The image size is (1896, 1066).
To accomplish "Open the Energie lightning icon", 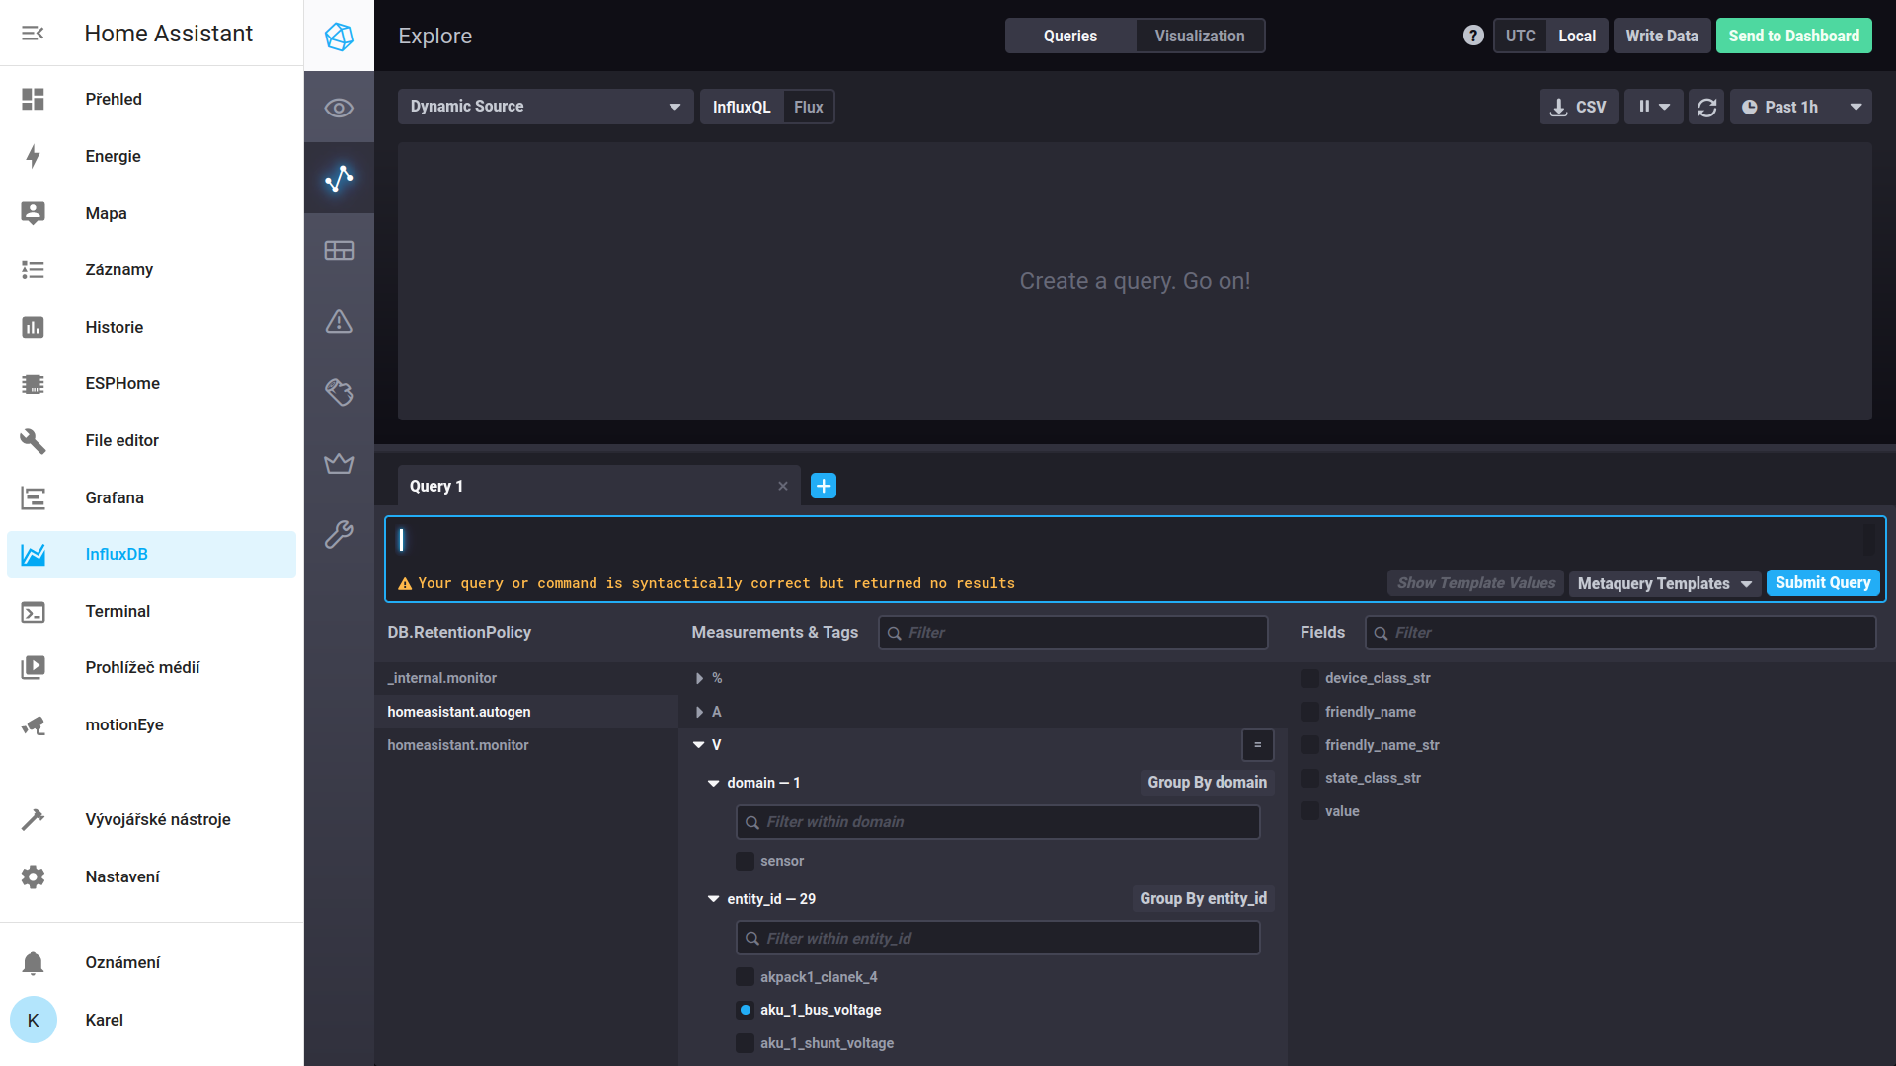I will [x=33, y=156].
